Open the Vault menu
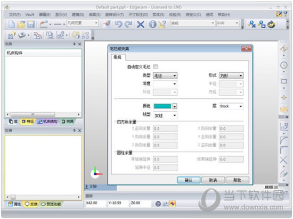 30,14
